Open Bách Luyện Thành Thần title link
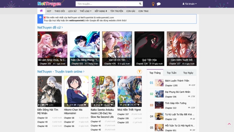This screenshot has width=234, height=132. 177,81
